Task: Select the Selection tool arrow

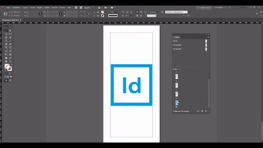Action: click(x=6, y=30)
